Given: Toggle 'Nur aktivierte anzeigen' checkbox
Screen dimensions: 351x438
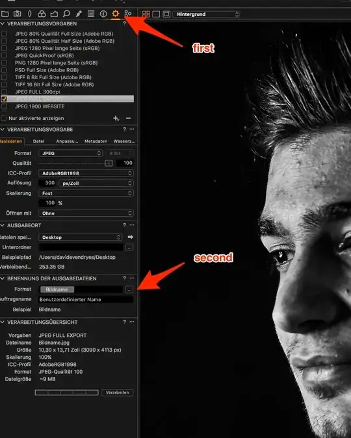Looking at the screenshot, I should point(3,118).
